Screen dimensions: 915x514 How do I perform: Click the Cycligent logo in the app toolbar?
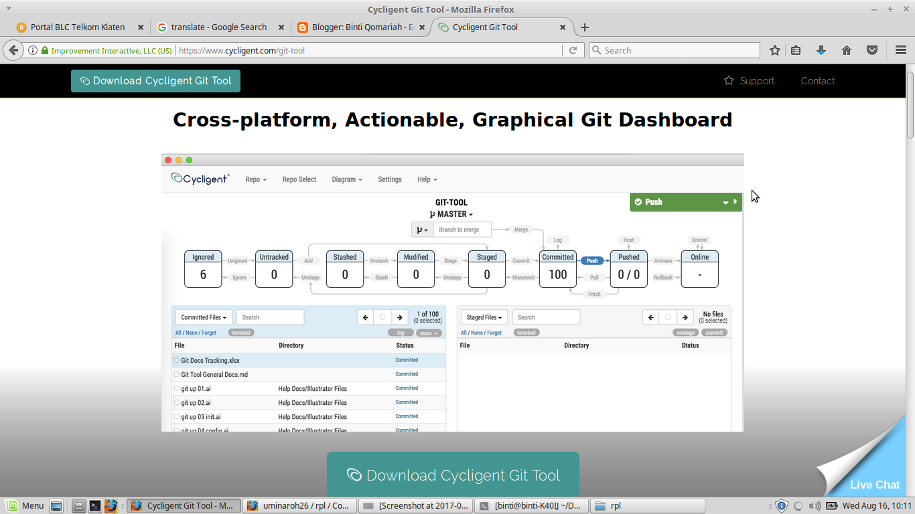[200, 179]
